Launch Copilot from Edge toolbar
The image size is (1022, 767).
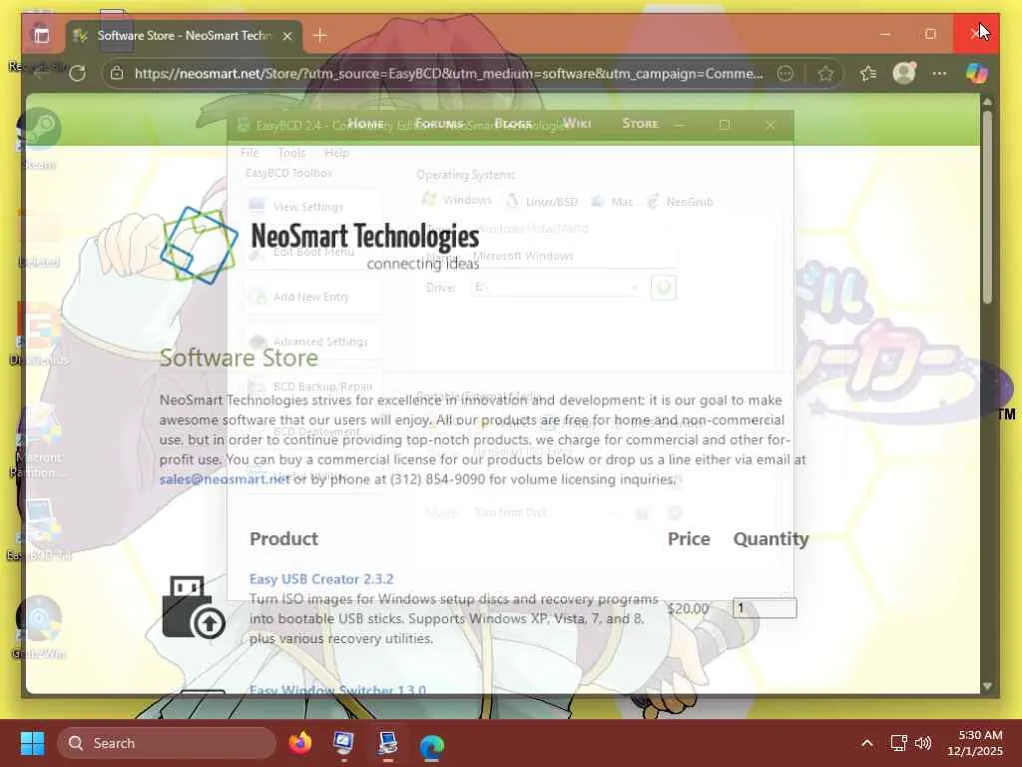pos(976,73)
